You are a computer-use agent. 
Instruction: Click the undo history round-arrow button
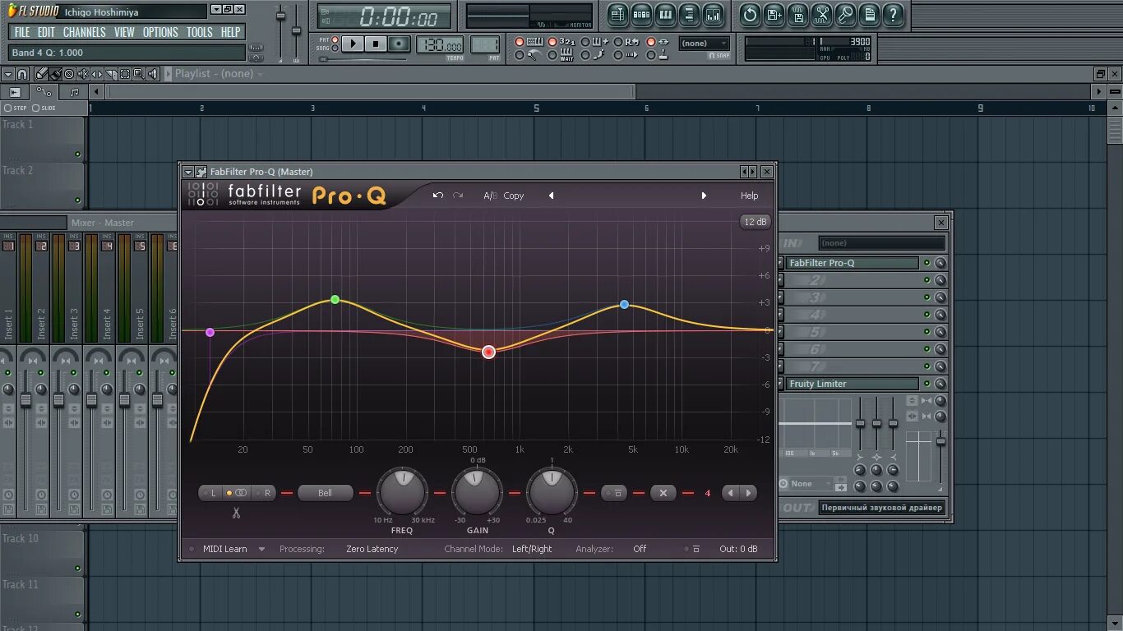pyautogui.click(x=750, y=14)
